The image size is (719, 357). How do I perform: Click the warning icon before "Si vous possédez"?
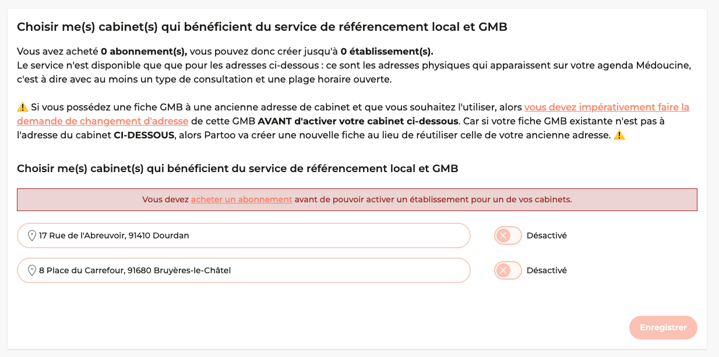point(23,107)
